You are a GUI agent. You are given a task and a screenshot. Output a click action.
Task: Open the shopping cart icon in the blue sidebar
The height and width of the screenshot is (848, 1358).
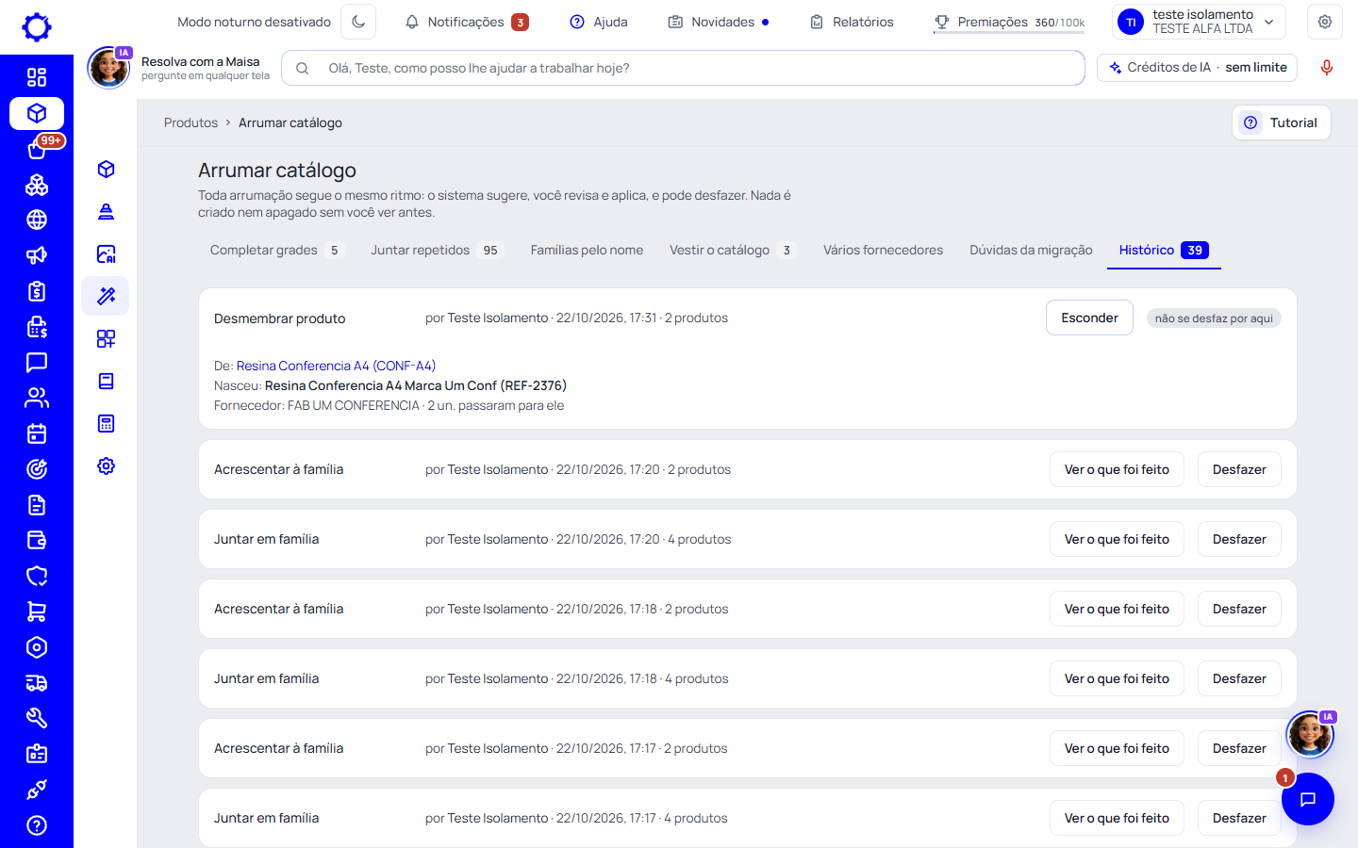click(37, 612)
